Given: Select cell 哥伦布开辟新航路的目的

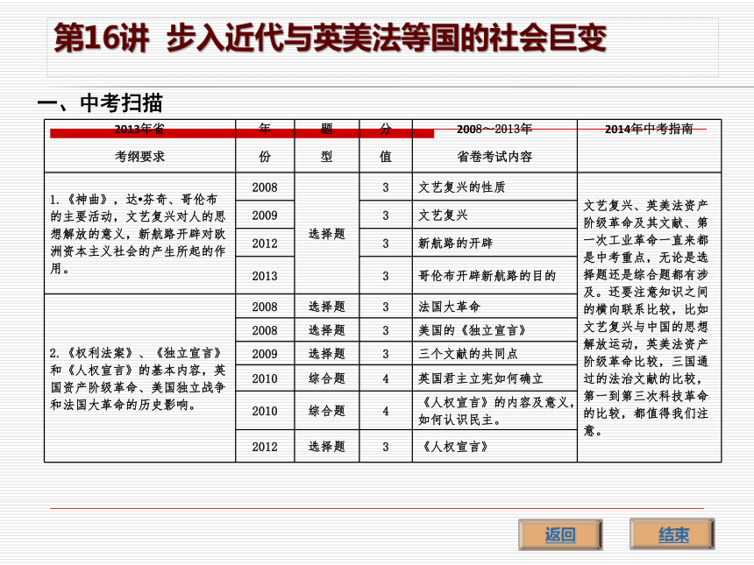Looking at the screenshot, I should coord(494,275).
